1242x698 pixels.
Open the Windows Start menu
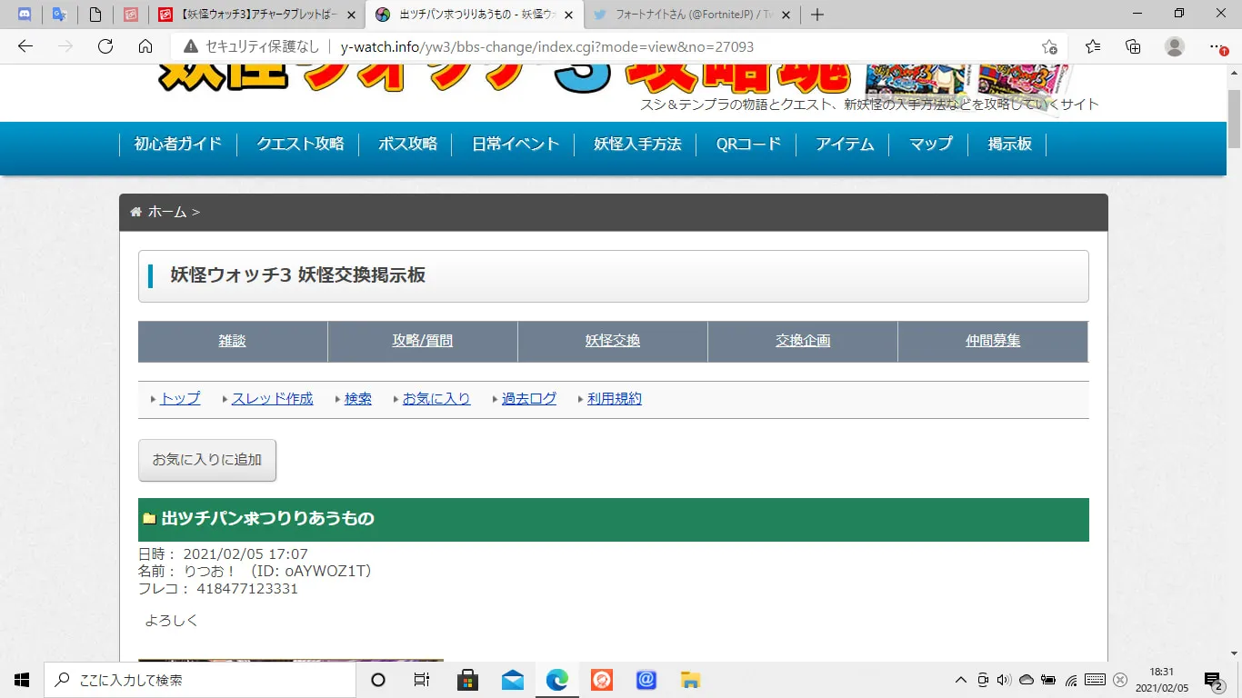(x=22, y=680)
